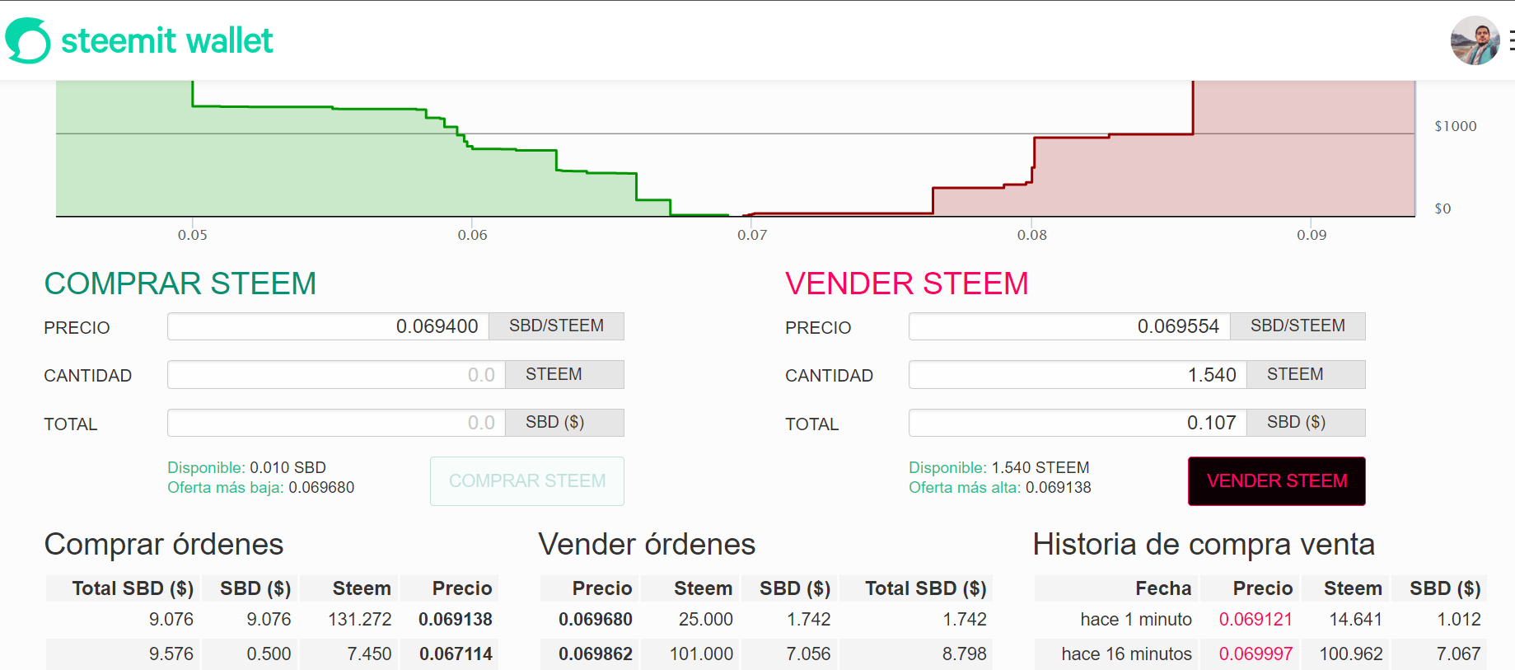This screenshot has height=670, width=1515.
Task: Focus the sell total SBD input
Action: [1078, 423]
